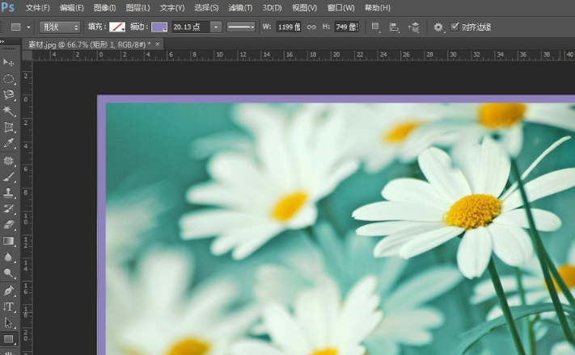Open the 滤镜(T) menu
575x355 pixels.
tap(239, 7)
